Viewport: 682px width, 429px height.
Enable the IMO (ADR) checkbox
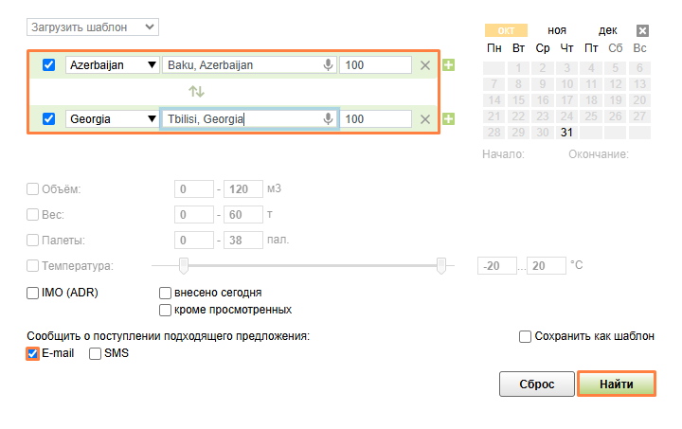point(33,293)
